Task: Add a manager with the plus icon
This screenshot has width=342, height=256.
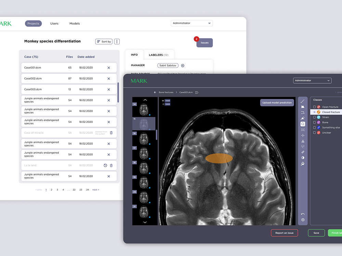Action: point(183,66)
